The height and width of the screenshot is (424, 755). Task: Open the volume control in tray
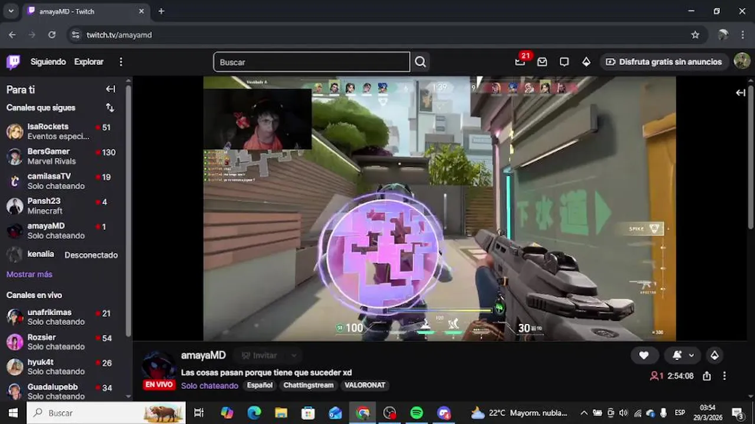tap(623, 413)
